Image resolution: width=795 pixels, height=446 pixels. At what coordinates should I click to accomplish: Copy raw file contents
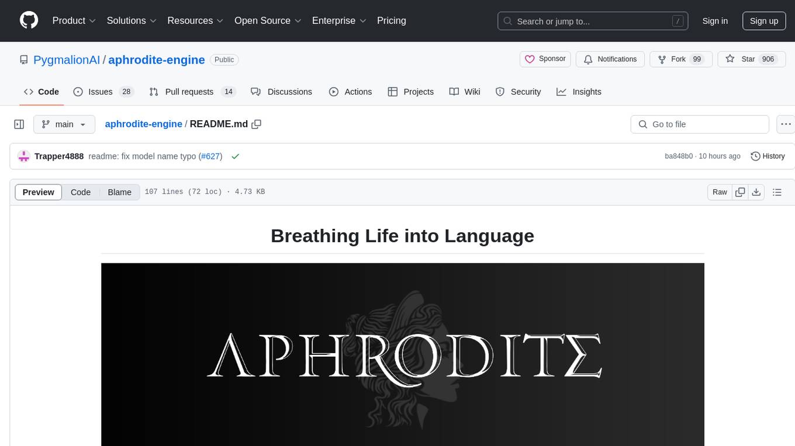740,192
